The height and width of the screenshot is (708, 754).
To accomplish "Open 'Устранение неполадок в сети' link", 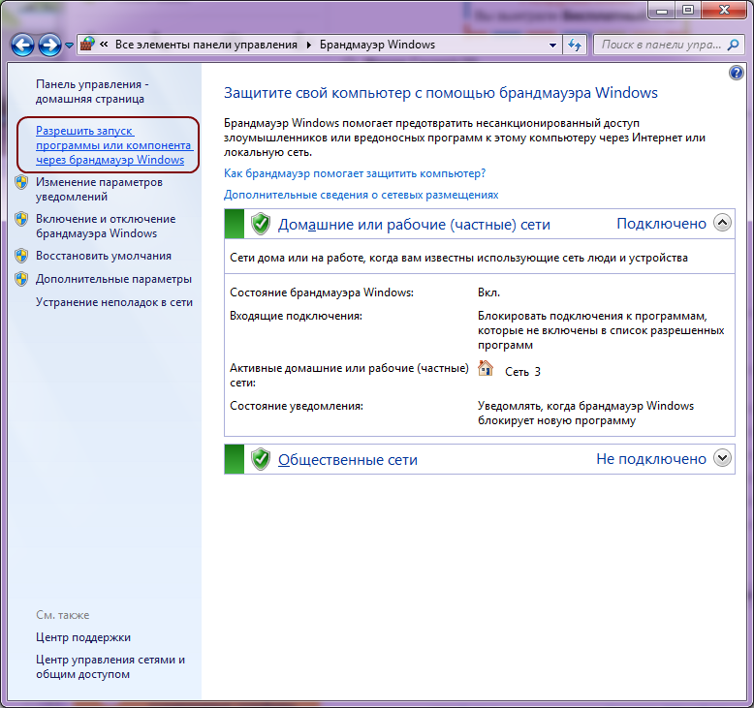I will click(x=114, y=302).
